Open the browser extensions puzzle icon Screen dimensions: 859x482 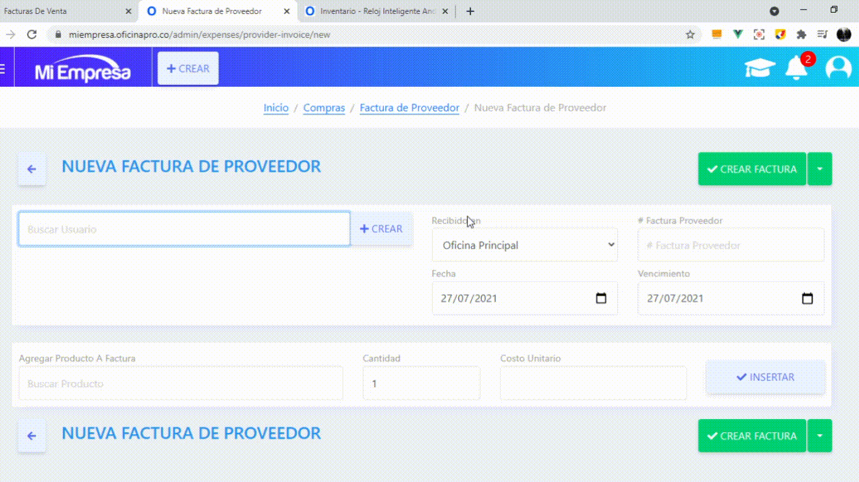click(x=801, y=35)
